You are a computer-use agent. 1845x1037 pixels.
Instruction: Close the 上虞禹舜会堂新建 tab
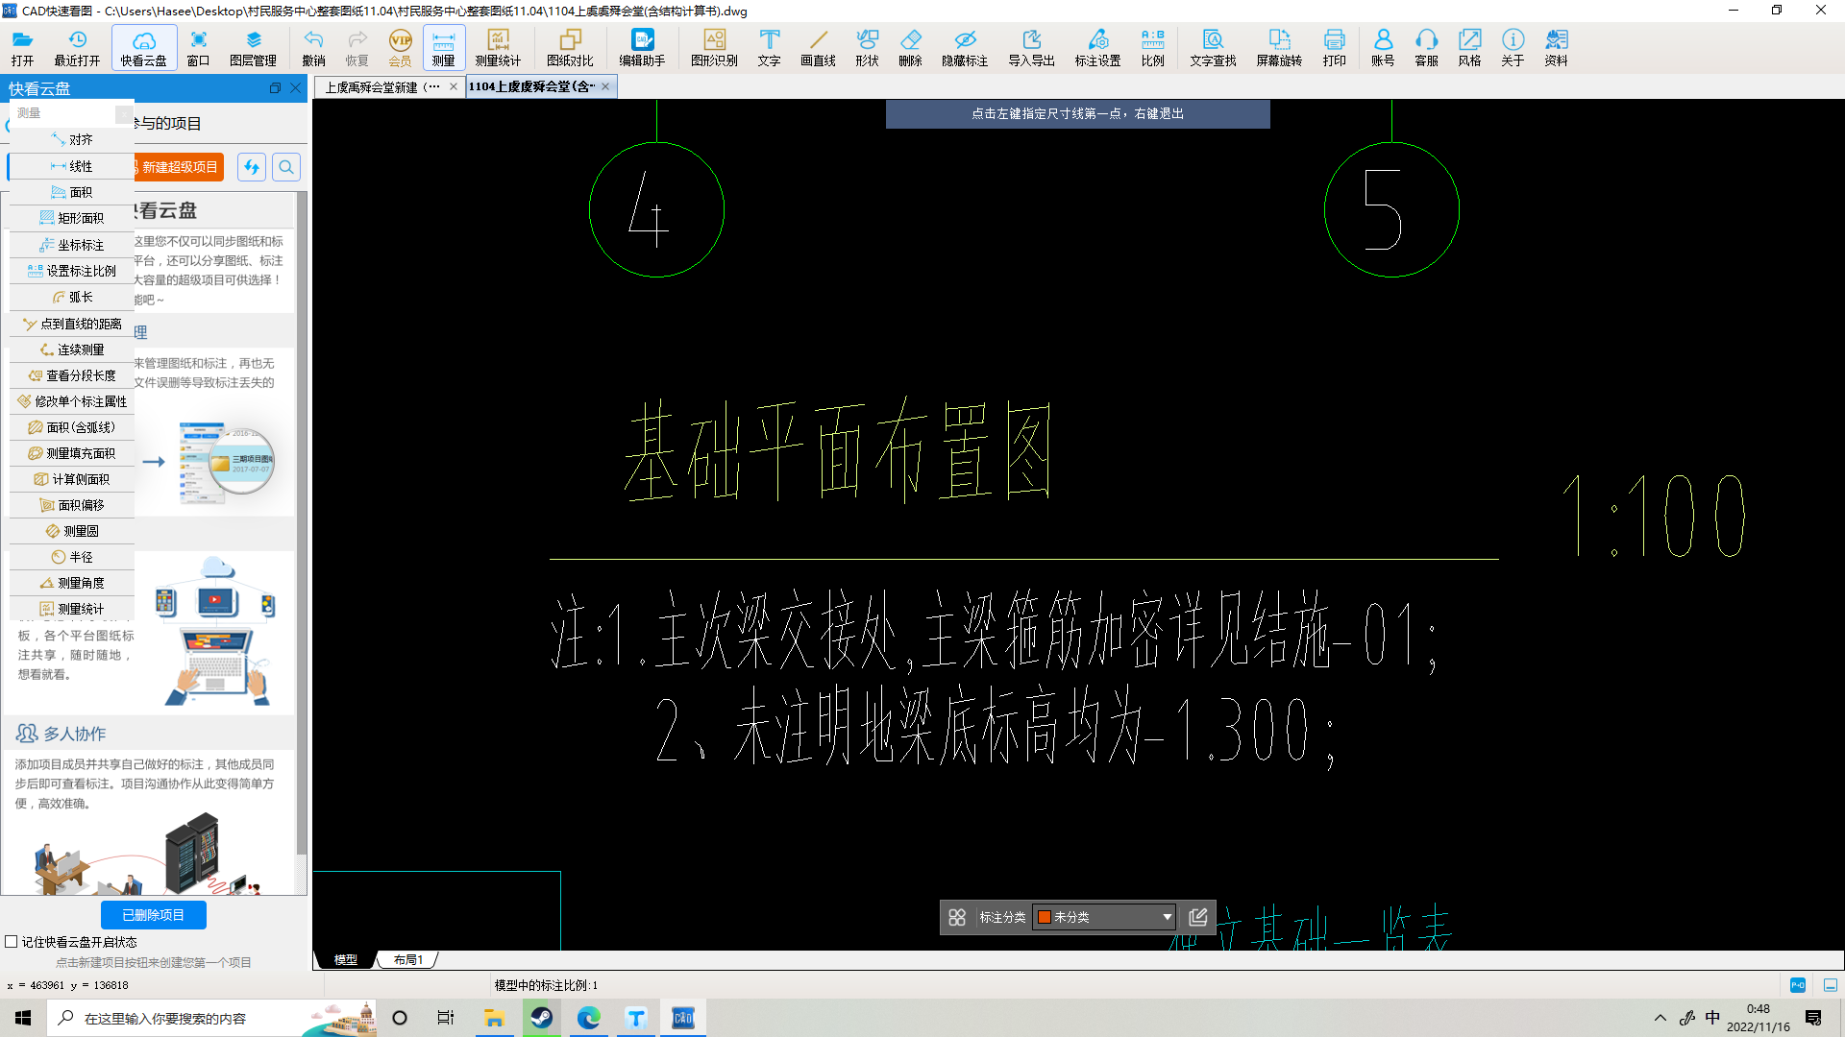(x=454, y=86)
